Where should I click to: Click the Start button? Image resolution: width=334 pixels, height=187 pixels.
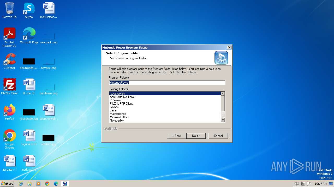pyautogui.click(x=7, y=184)
